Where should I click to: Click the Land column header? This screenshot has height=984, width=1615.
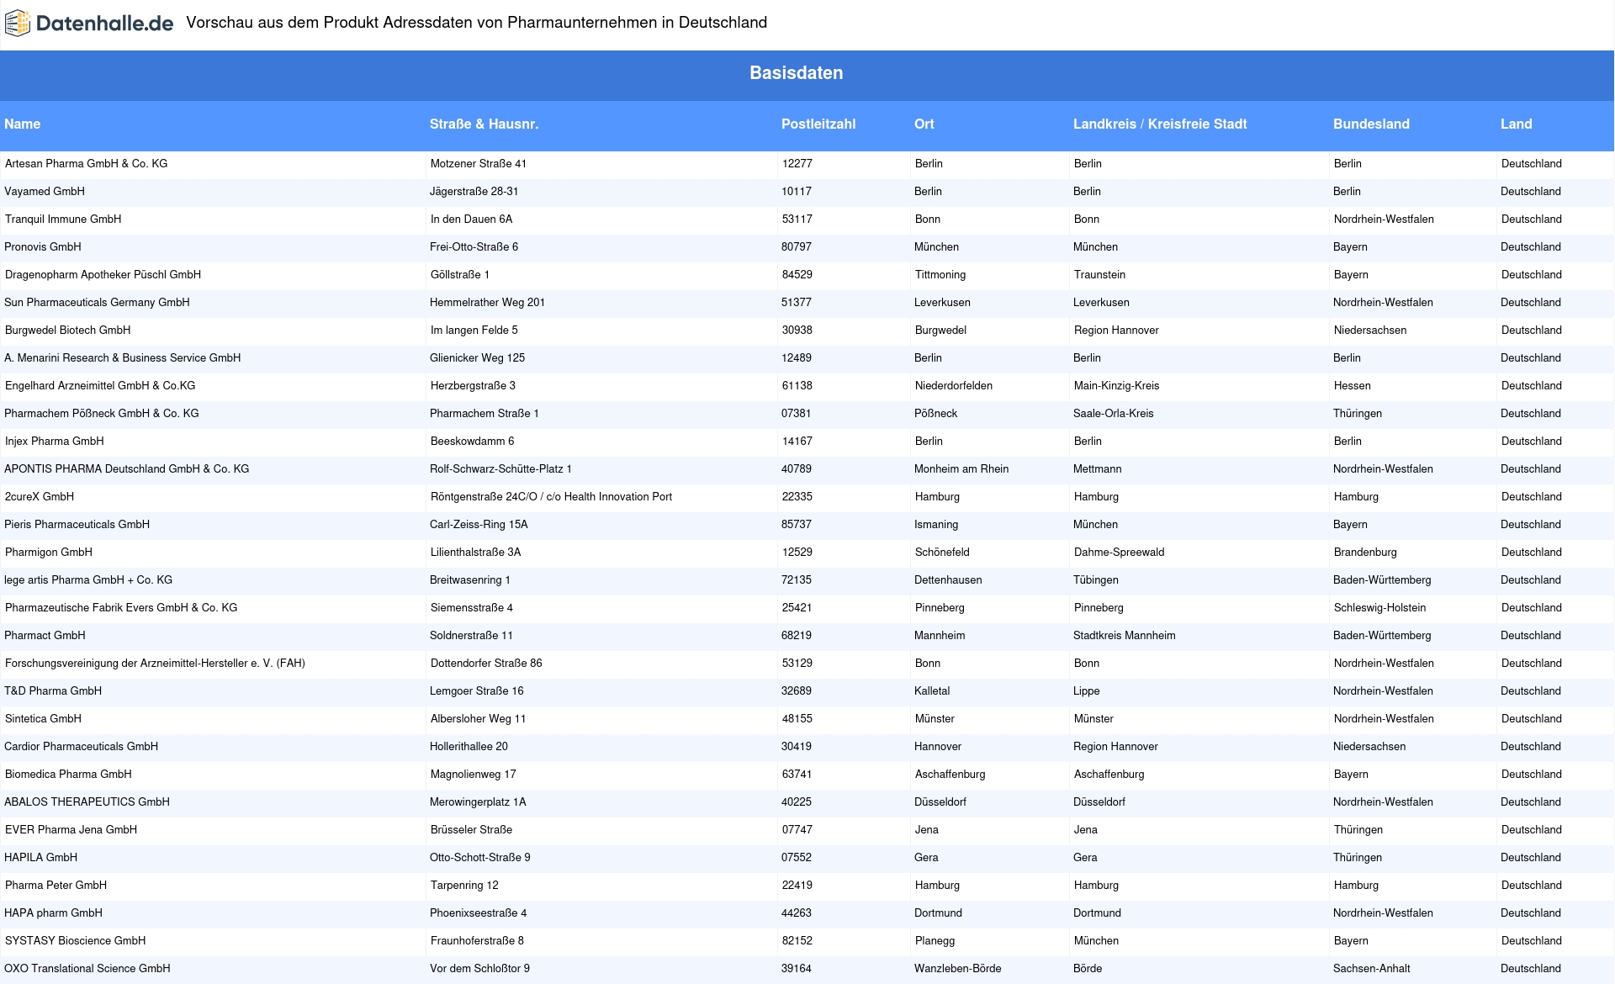click(x=1517, y=124)
